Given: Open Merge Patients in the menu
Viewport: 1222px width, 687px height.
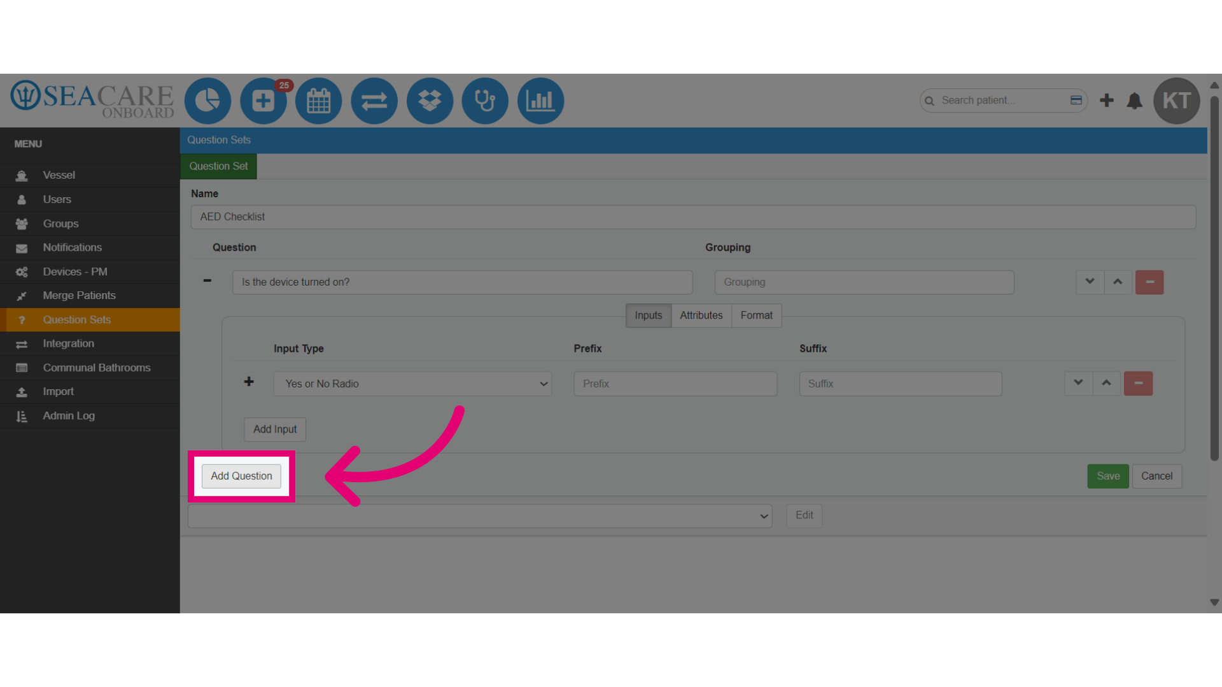Looking at the screenshot, I should [x=90, y=295].
